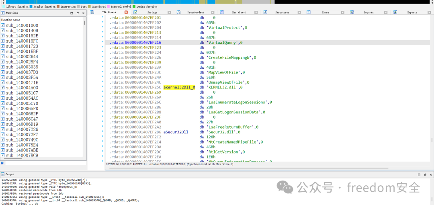Click the 'CreateFileMappingW' string

tap(231, 57)
